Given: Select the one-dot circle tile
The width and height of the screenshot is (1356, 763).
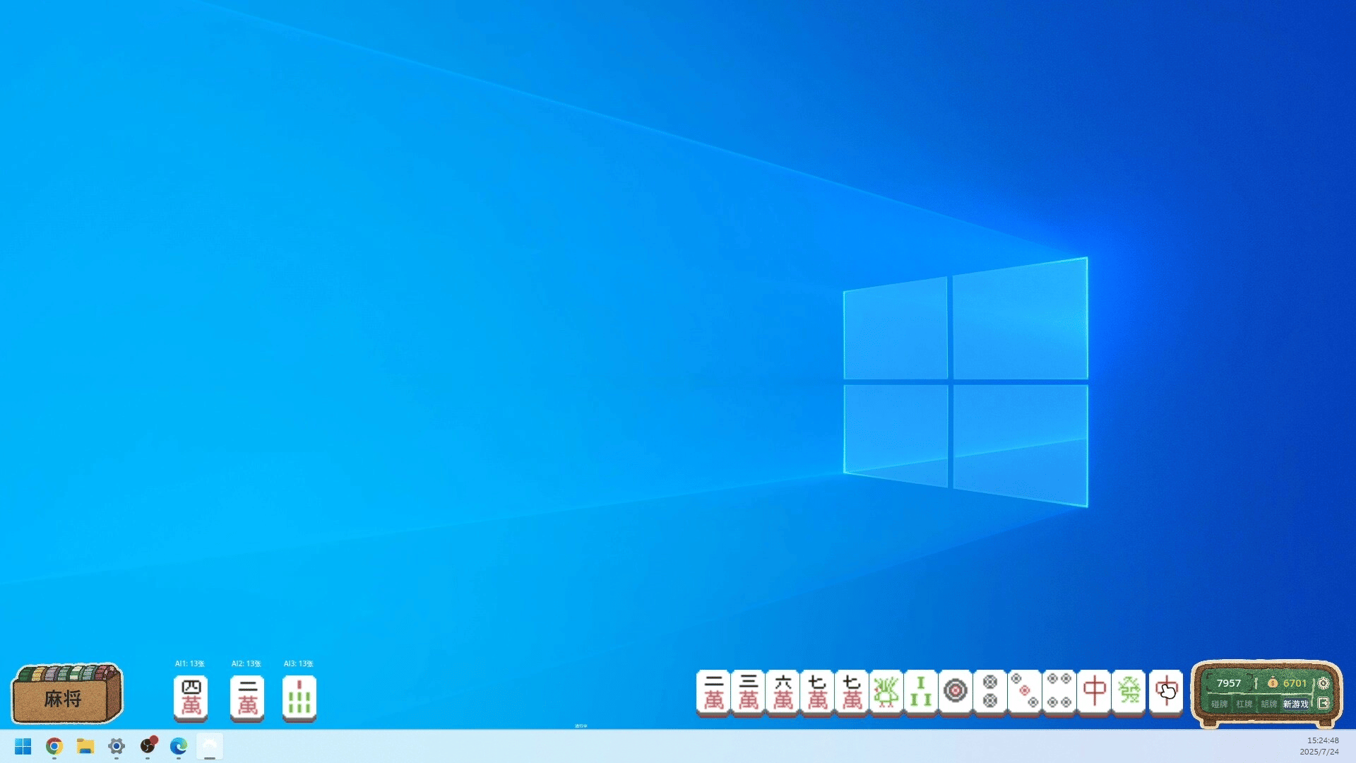Looking at the screenshot, I should 956,692.
